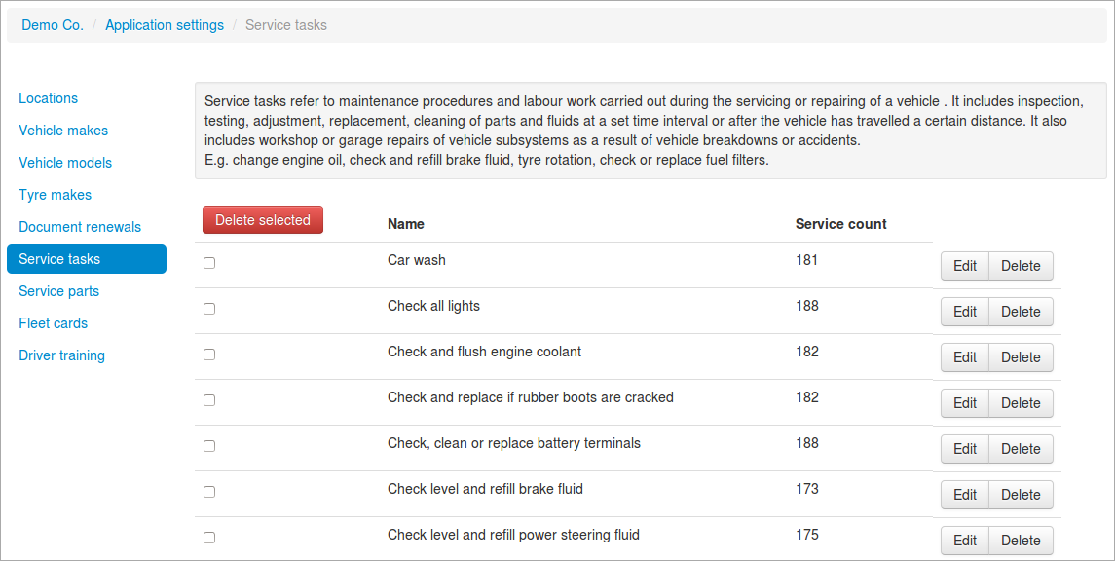1115x561 pixels.
Task: Open the Fleet cards section
Action: 54,323
